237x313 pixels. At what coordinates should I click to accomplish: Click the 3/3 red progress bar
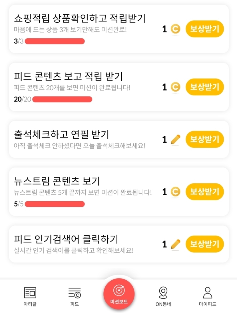point(55,41)
